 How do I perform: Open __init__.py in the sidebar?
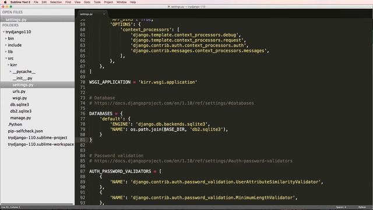click(x=22, y=78)
